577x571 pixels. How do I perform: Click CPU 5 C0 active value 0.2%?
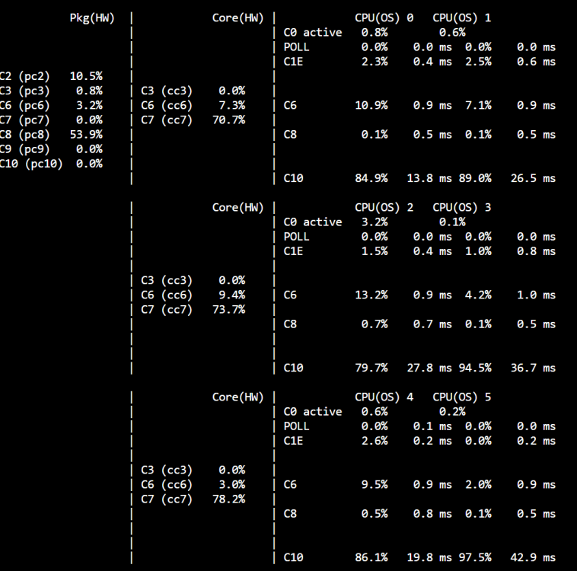point(452,412)
